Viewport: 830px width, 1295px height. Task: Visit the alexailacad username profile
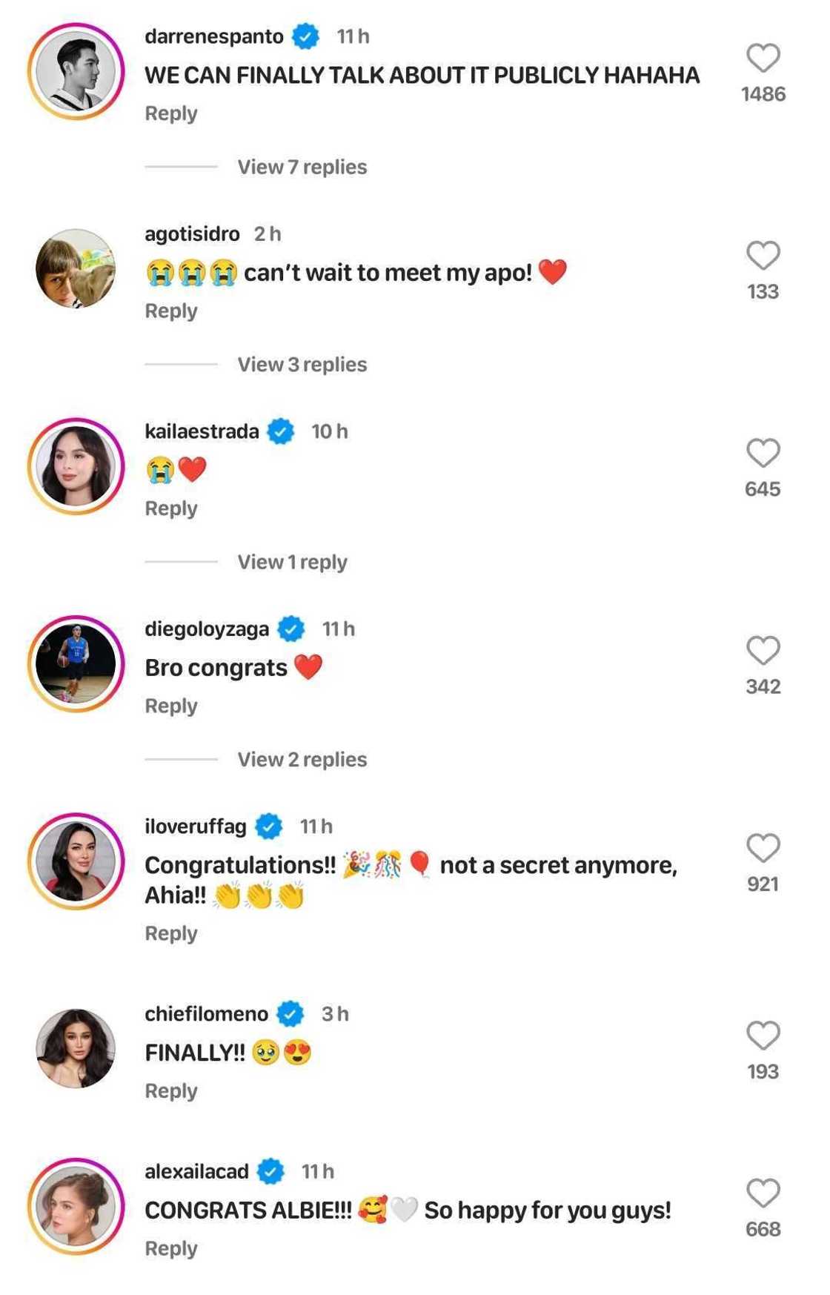tap(196, 1171)
